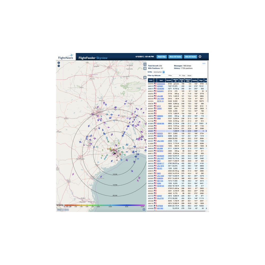The height and width of the screenshot is (265, 265).
Task: Open the UAL1679 flight link
Action: coord(160,166)
